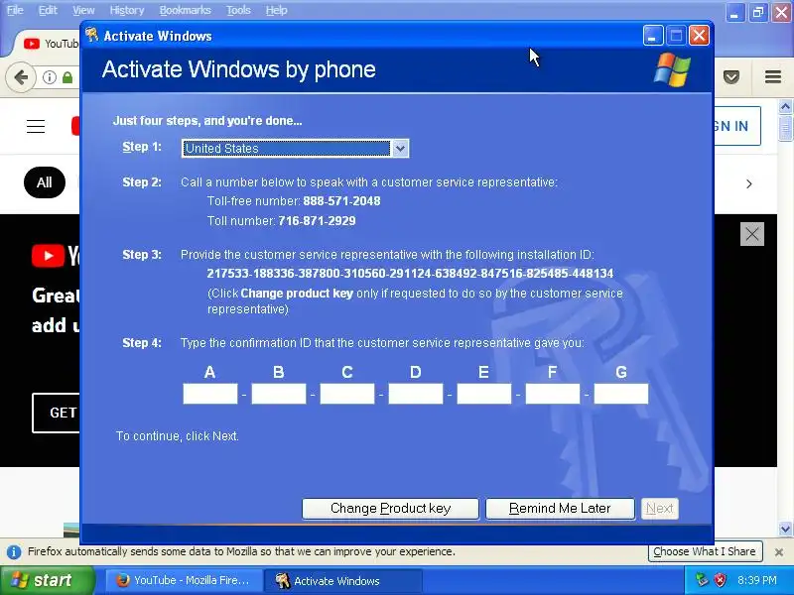The image size is (794, 595).
Task: Close the YouTube promo banner
Action: [x=752, y=234]
